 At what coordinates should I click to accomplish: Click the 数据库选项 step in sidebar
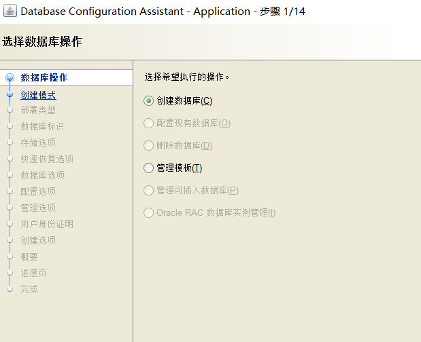[42, 175]
